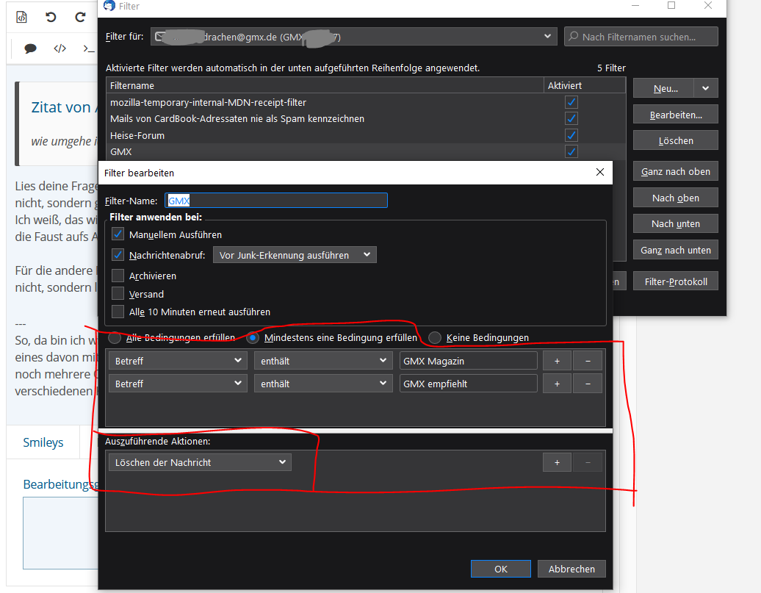Image resolution: width=761 pixels, height=593 pixels.
Task: Select Alle Bedingungen erfüllen radio
Action: click(115, 337)
